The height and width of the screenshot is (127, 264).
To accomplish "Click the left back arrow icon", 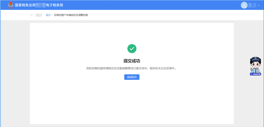I will [x=32, y=15].
